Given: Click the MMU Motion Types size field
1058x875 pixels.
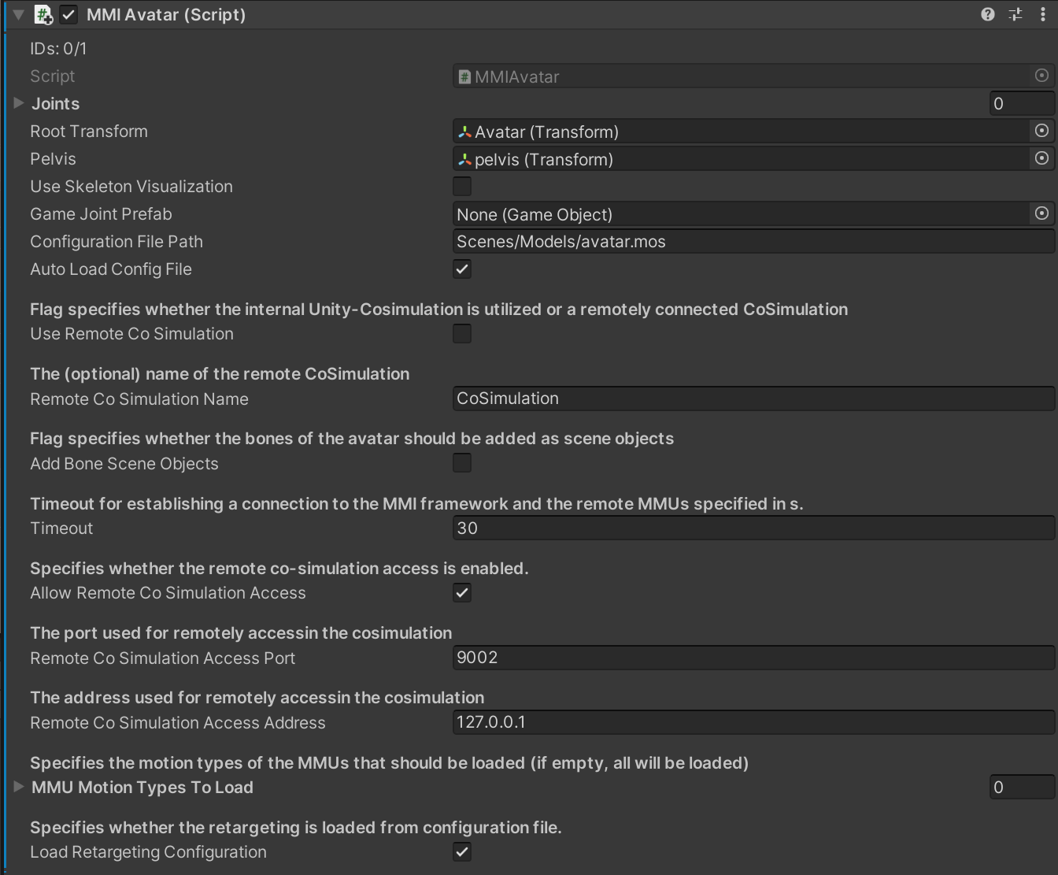Looking at the screenshot, I should coord(1022,787).
